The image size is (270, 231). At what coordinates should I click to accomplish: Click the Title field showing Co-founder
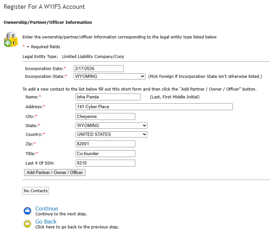pos(105,153)
